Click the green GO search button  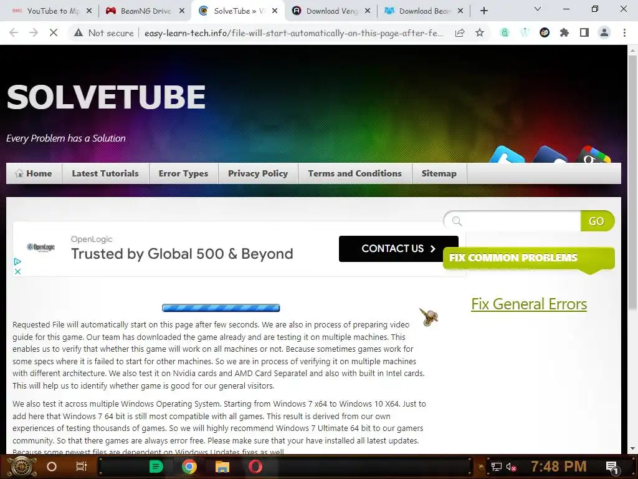click(596, 221)
